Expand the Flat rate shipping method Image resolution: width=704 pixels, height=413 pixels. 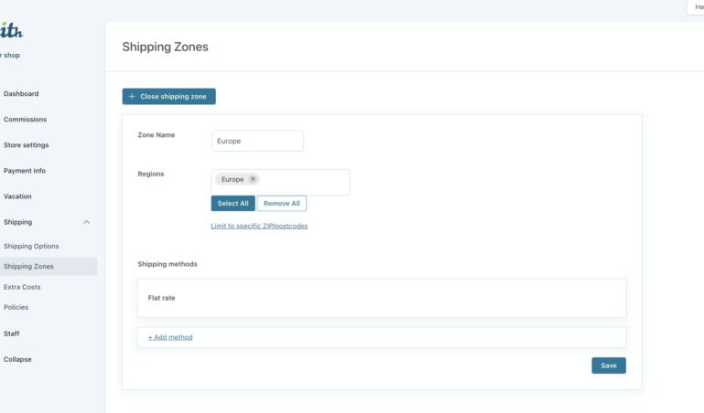(381, 298)
